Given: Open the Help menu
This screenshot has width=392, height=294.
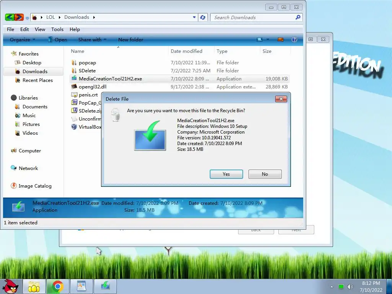Looking at the screenshot, I should 75,29.
